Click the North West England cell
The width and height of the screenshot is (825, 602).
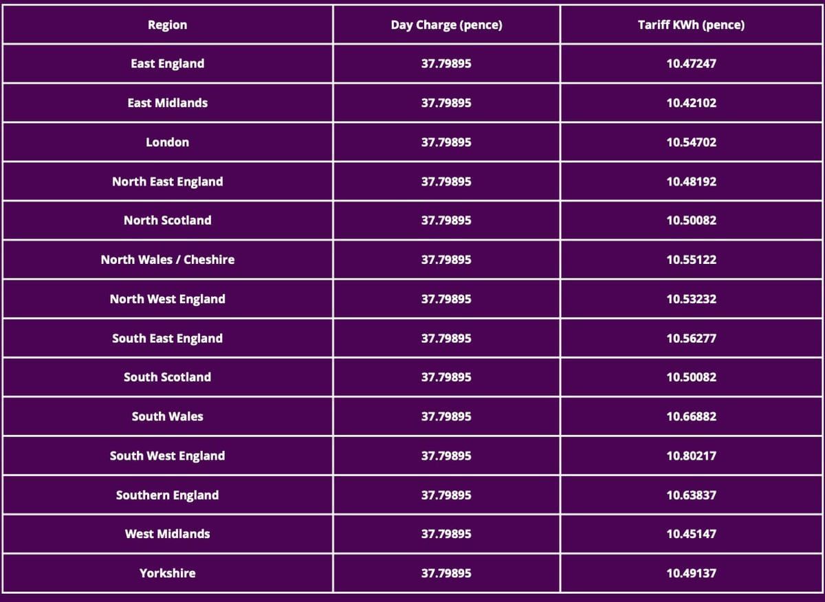(x=167, y=299)
